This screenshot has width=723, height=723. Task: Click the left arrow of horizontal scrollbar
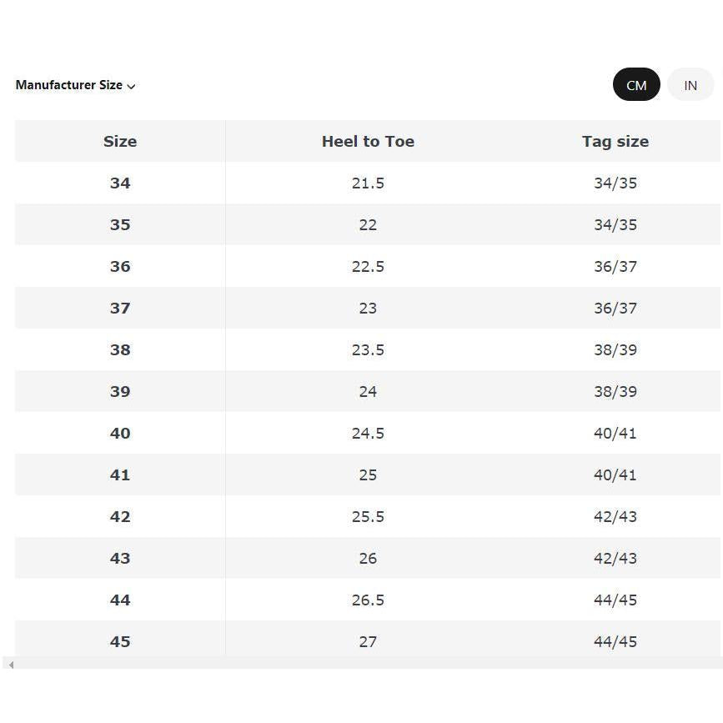[11, 665]
